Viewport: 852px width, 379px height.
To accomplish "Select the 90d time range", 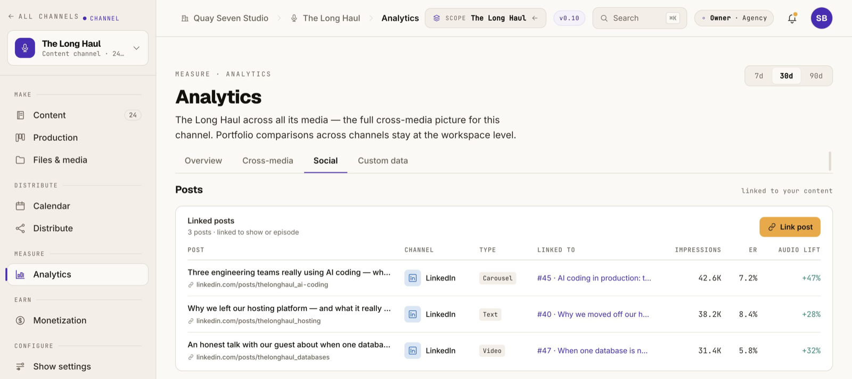I will [816, 76].
